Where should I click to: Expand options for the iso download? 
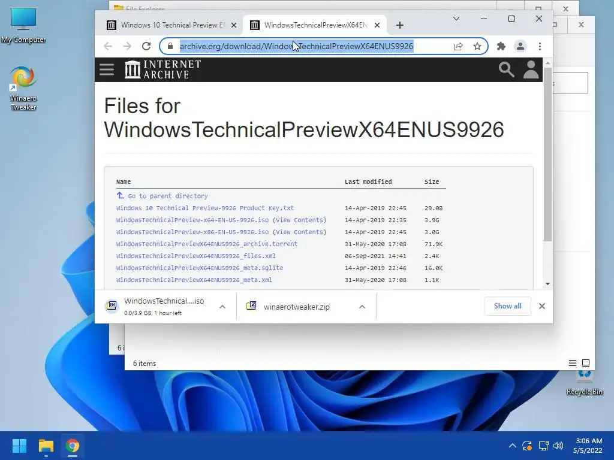222,307
